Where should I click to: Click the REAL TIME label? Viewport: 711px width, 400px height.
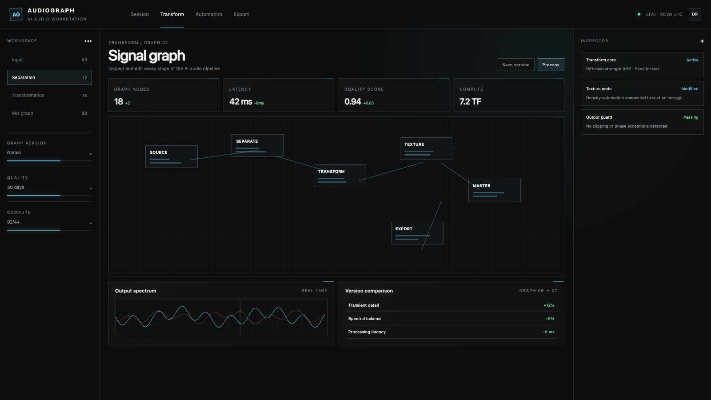tap(314, 291)
